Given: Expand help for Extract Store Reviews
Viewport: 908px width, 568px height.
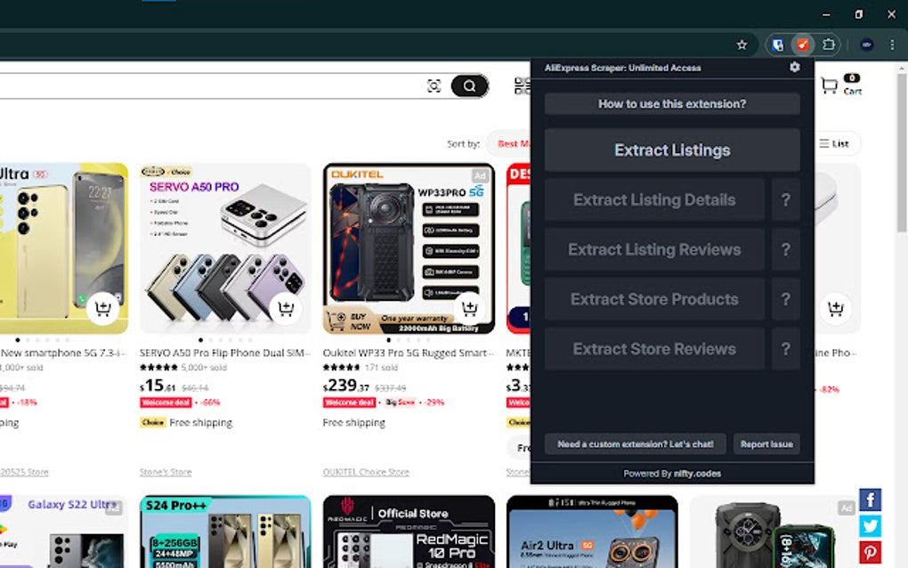Looking at the screenshot, I should 785,348.
